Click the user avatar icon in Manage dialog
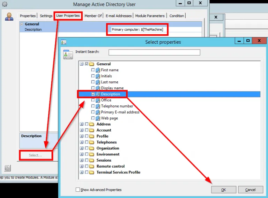268x198 pixels. [x=9, y=16]
